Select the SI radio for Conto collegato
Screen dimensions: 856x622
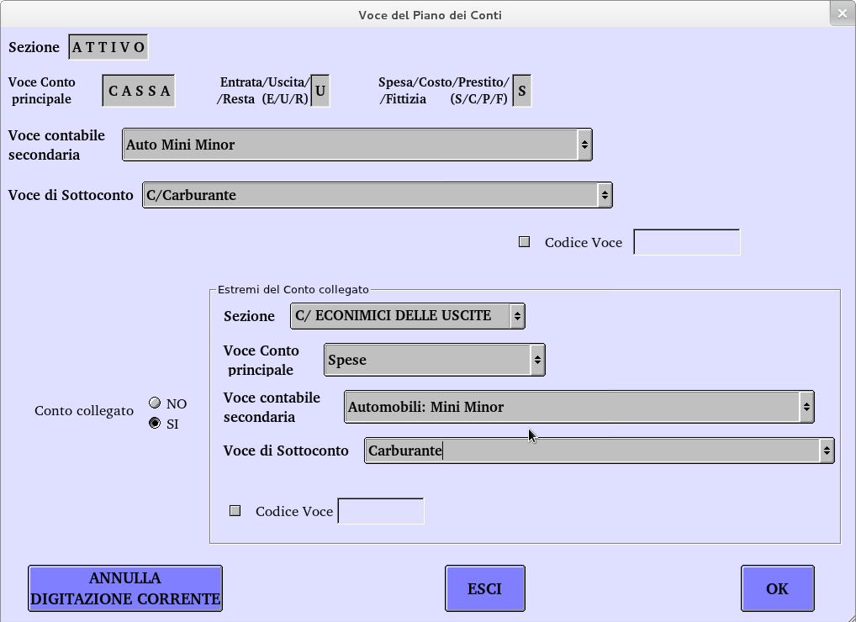pos(155,424)
